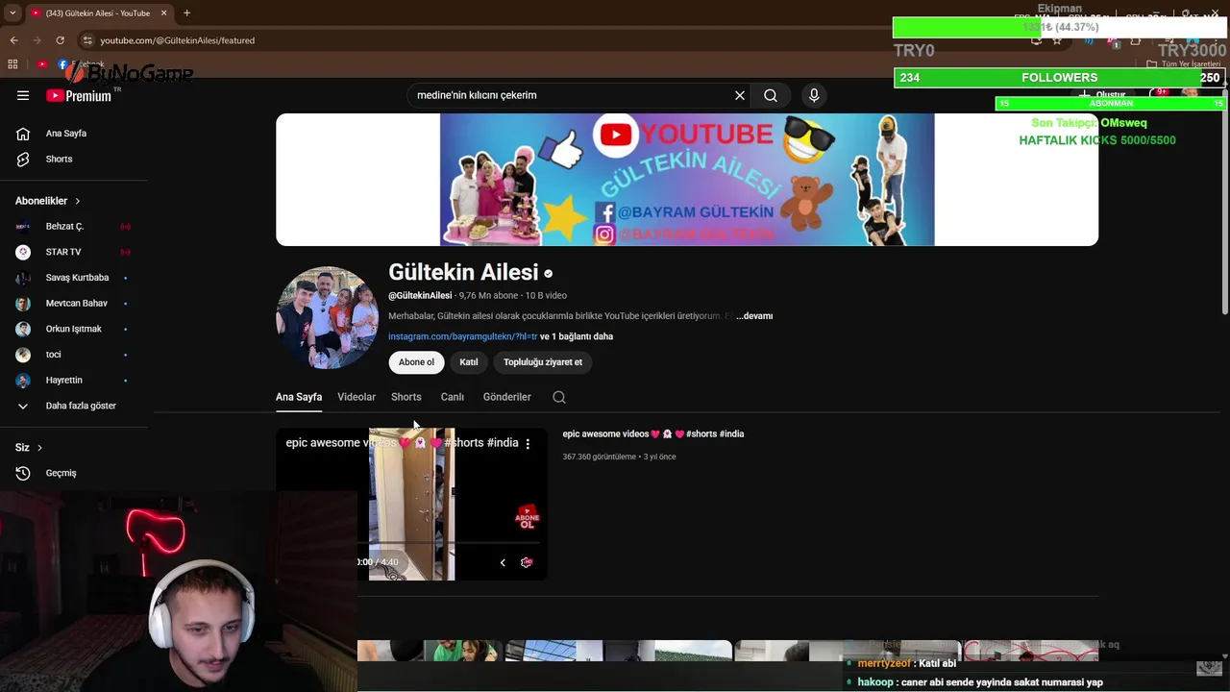Viewport: 1230px width, 692px height.
Task: Click the Gültekin Ailesi channel banner
Action: [x=687, y=180]
